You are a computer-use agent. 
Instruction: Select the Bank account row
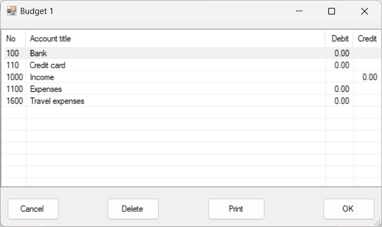tap(193, 53)
